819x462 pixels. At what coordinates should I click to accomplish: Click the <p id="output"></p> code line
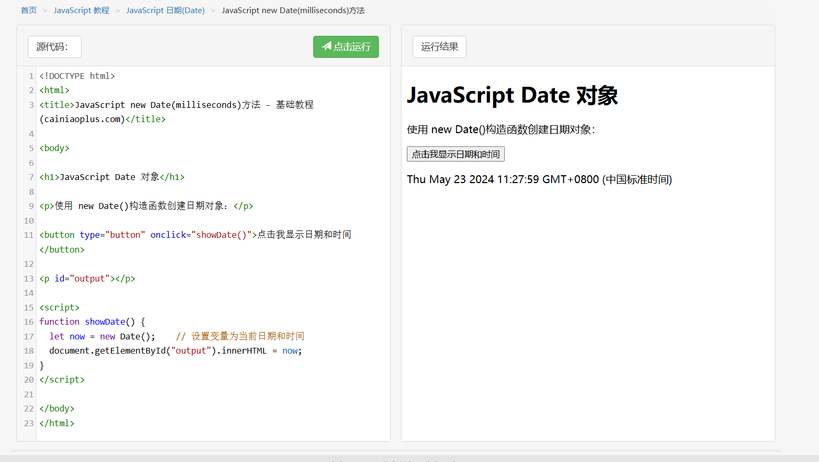coord(87,278)
